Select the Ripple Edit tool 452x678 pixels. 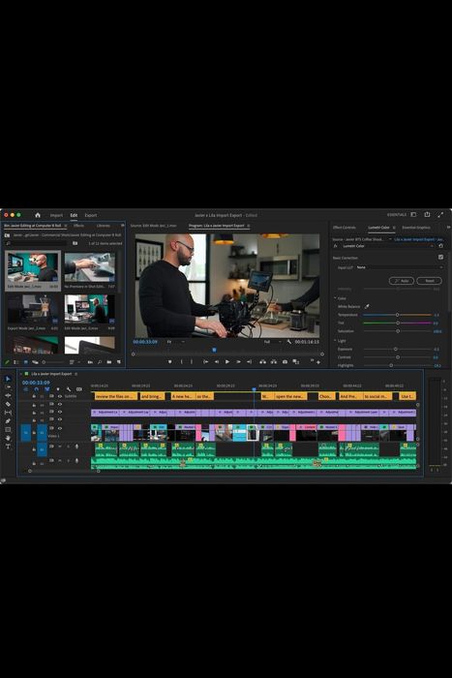click(x=8, y=395)
